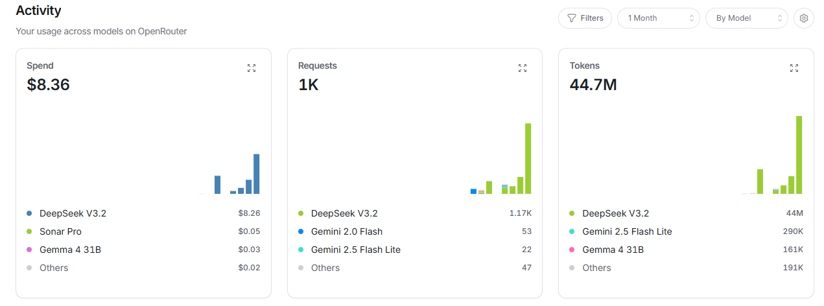Click the tallest green bar in Tokens chart
The image size is (824, 306).
[799, 155]
